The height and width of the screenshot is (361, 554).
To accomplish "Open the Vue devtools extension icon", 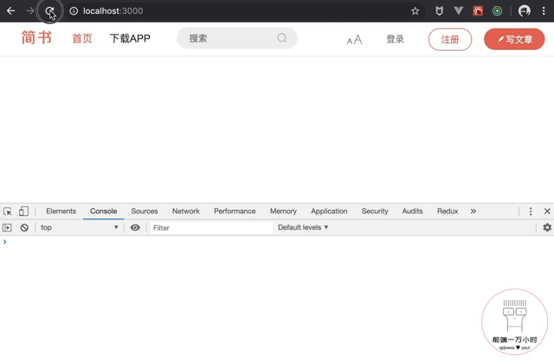I will pyautogui.click(x=459, y=11).
